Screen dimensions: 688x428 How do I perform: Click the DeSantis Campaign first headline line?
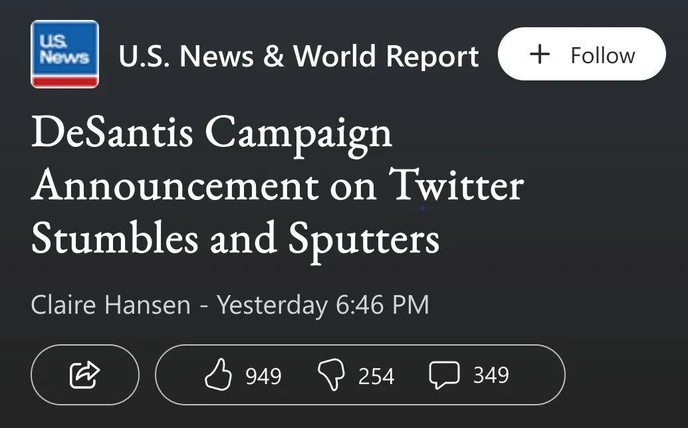point(211,133)
